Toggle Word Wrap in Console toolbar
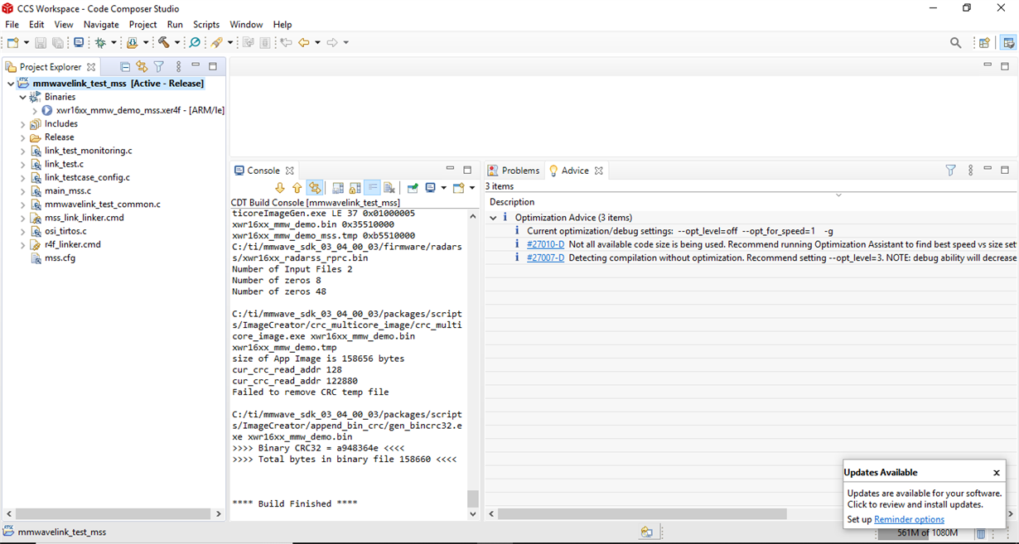This screenshot has width=1019, height=544. pos(372,188)
